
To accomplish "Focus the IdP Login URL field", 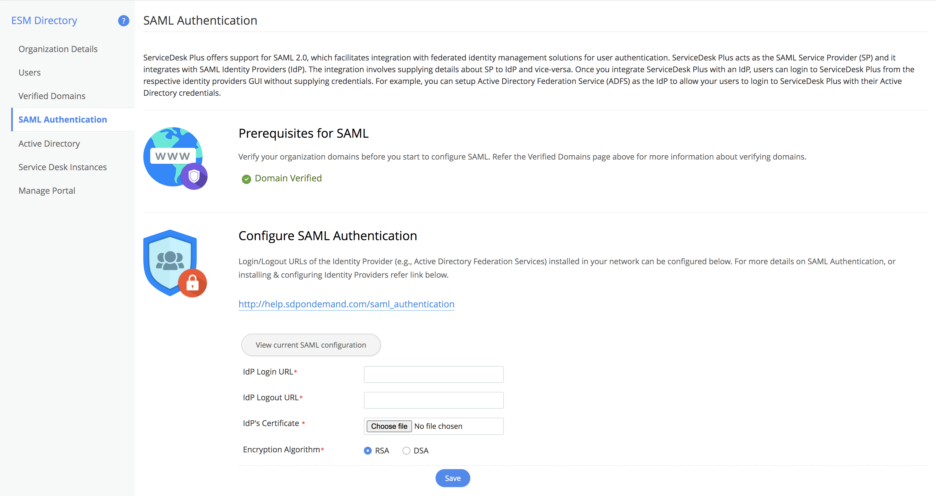I will tap(434, 374).
